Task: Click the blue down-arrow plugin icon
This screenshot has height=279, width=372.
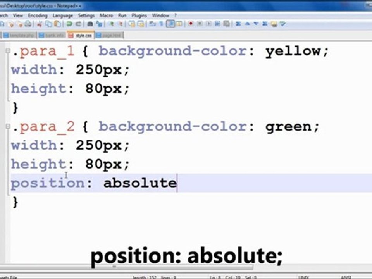Action: [256, 24]
